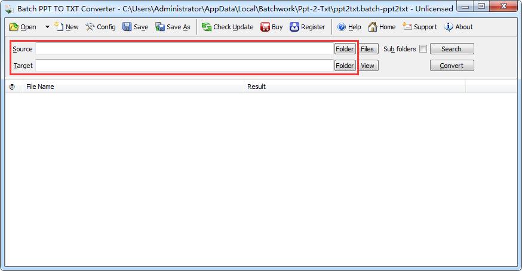Viewport: 522px width, 271px height.
Task: Save the current batch project
Action: (135, 27)
